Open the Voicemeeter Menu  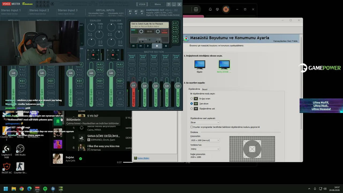[158, 4]
